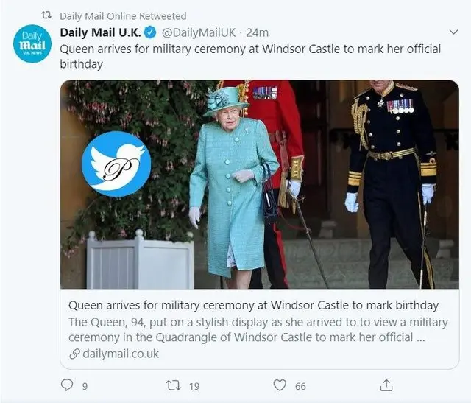Open the share tweet icon

click(386, 385)
